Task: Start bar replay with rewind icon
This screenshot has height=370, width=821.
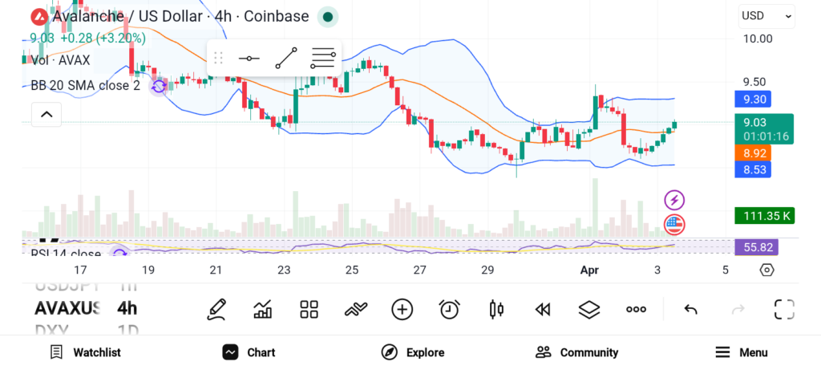Action: click(x=543, y=309)
